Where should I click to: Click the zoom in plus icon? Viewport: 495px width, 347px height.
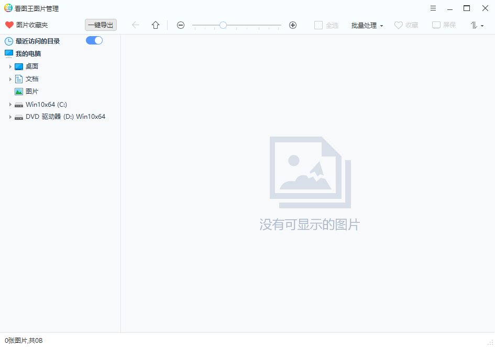[x=292, y=25]
